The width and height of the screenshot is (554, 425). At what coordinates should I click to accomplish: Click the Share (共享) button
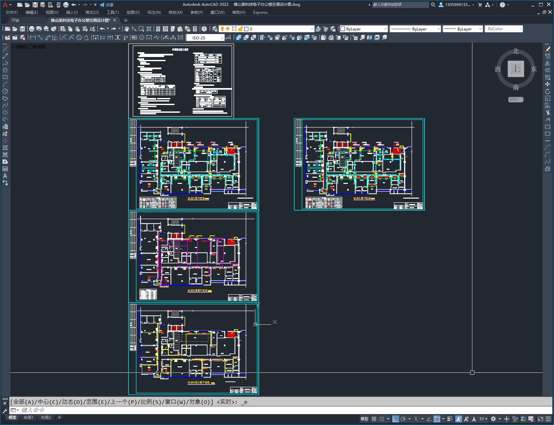[x=107, y=5]
